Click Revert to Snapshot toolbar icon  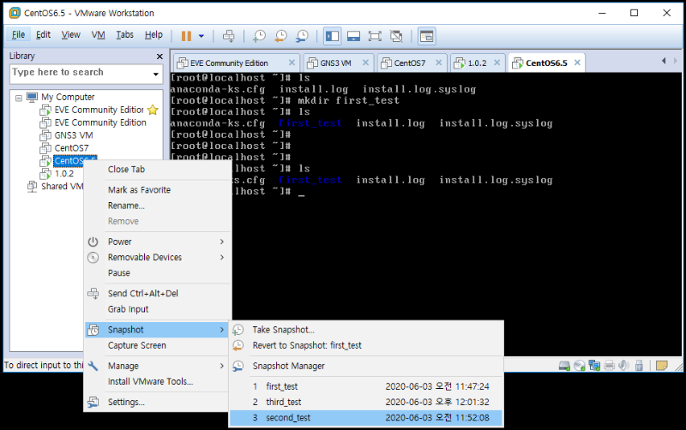pyautogui.click(x=280, y=36)
